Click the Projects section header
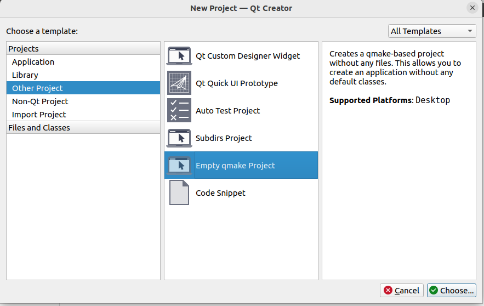This screenshot has height=306, width=484. coord(83,48)
